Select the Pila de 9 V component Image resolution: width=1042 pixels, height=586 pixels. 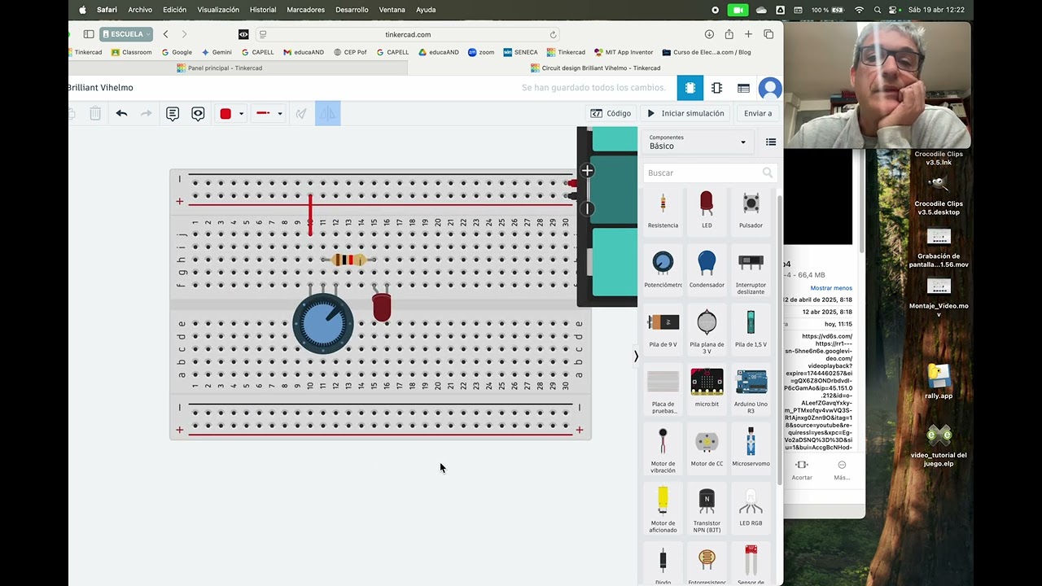pyautogui.click(x=663, y=330)
